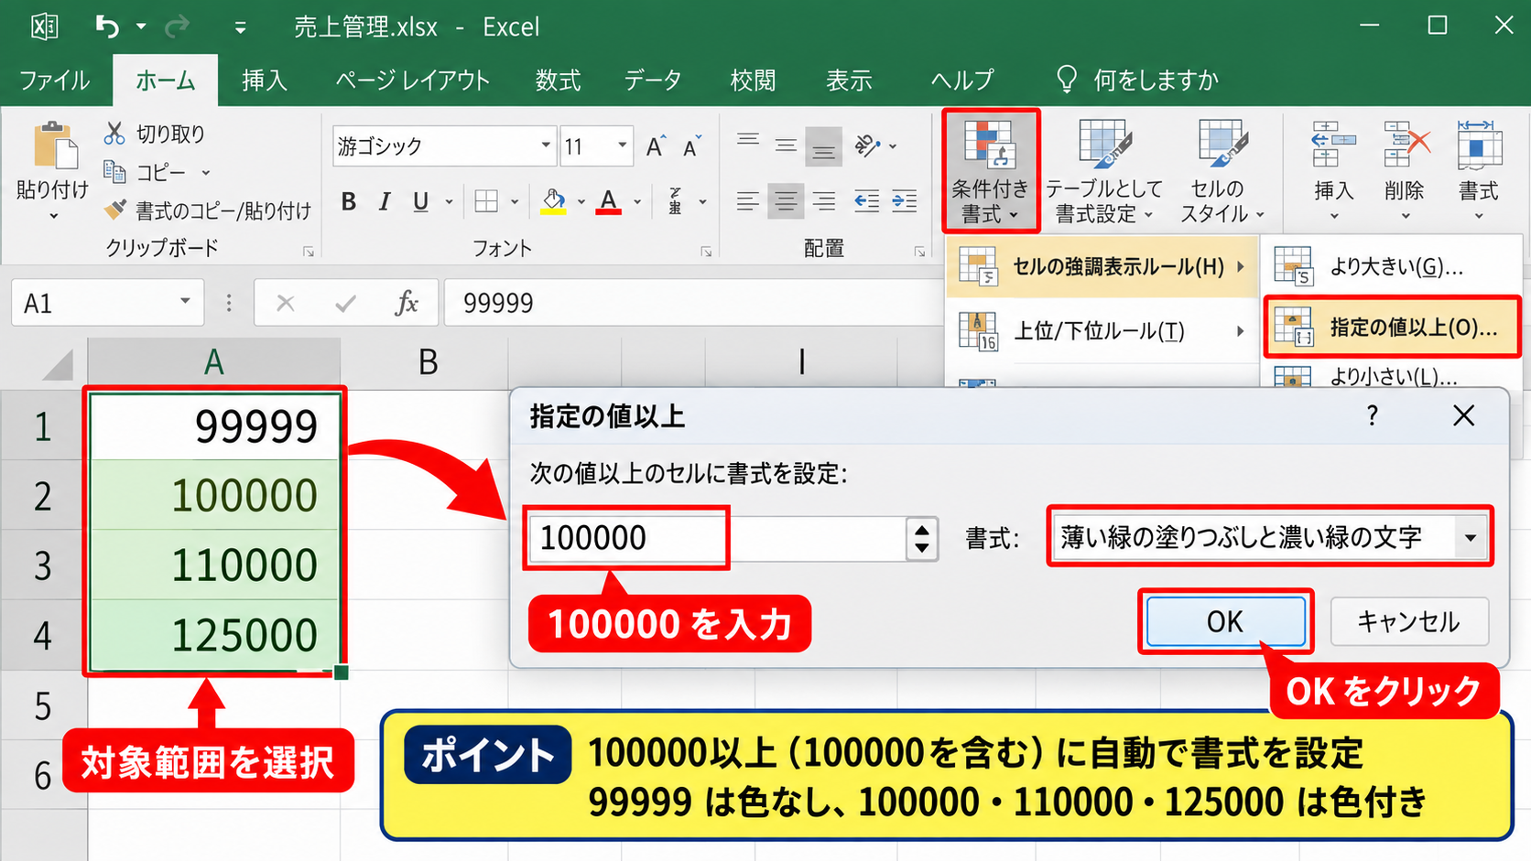
Task: Click the Paste (貼り付け) clipboard icon
Action: (54, 145)
